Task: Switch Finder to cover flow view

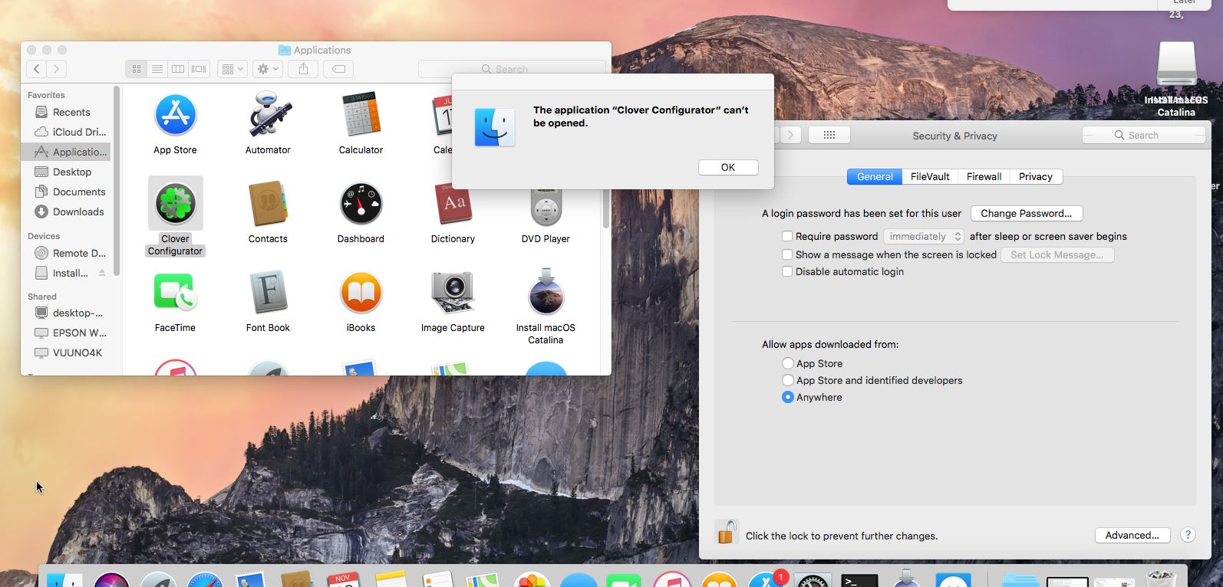Action: point(199,69)
